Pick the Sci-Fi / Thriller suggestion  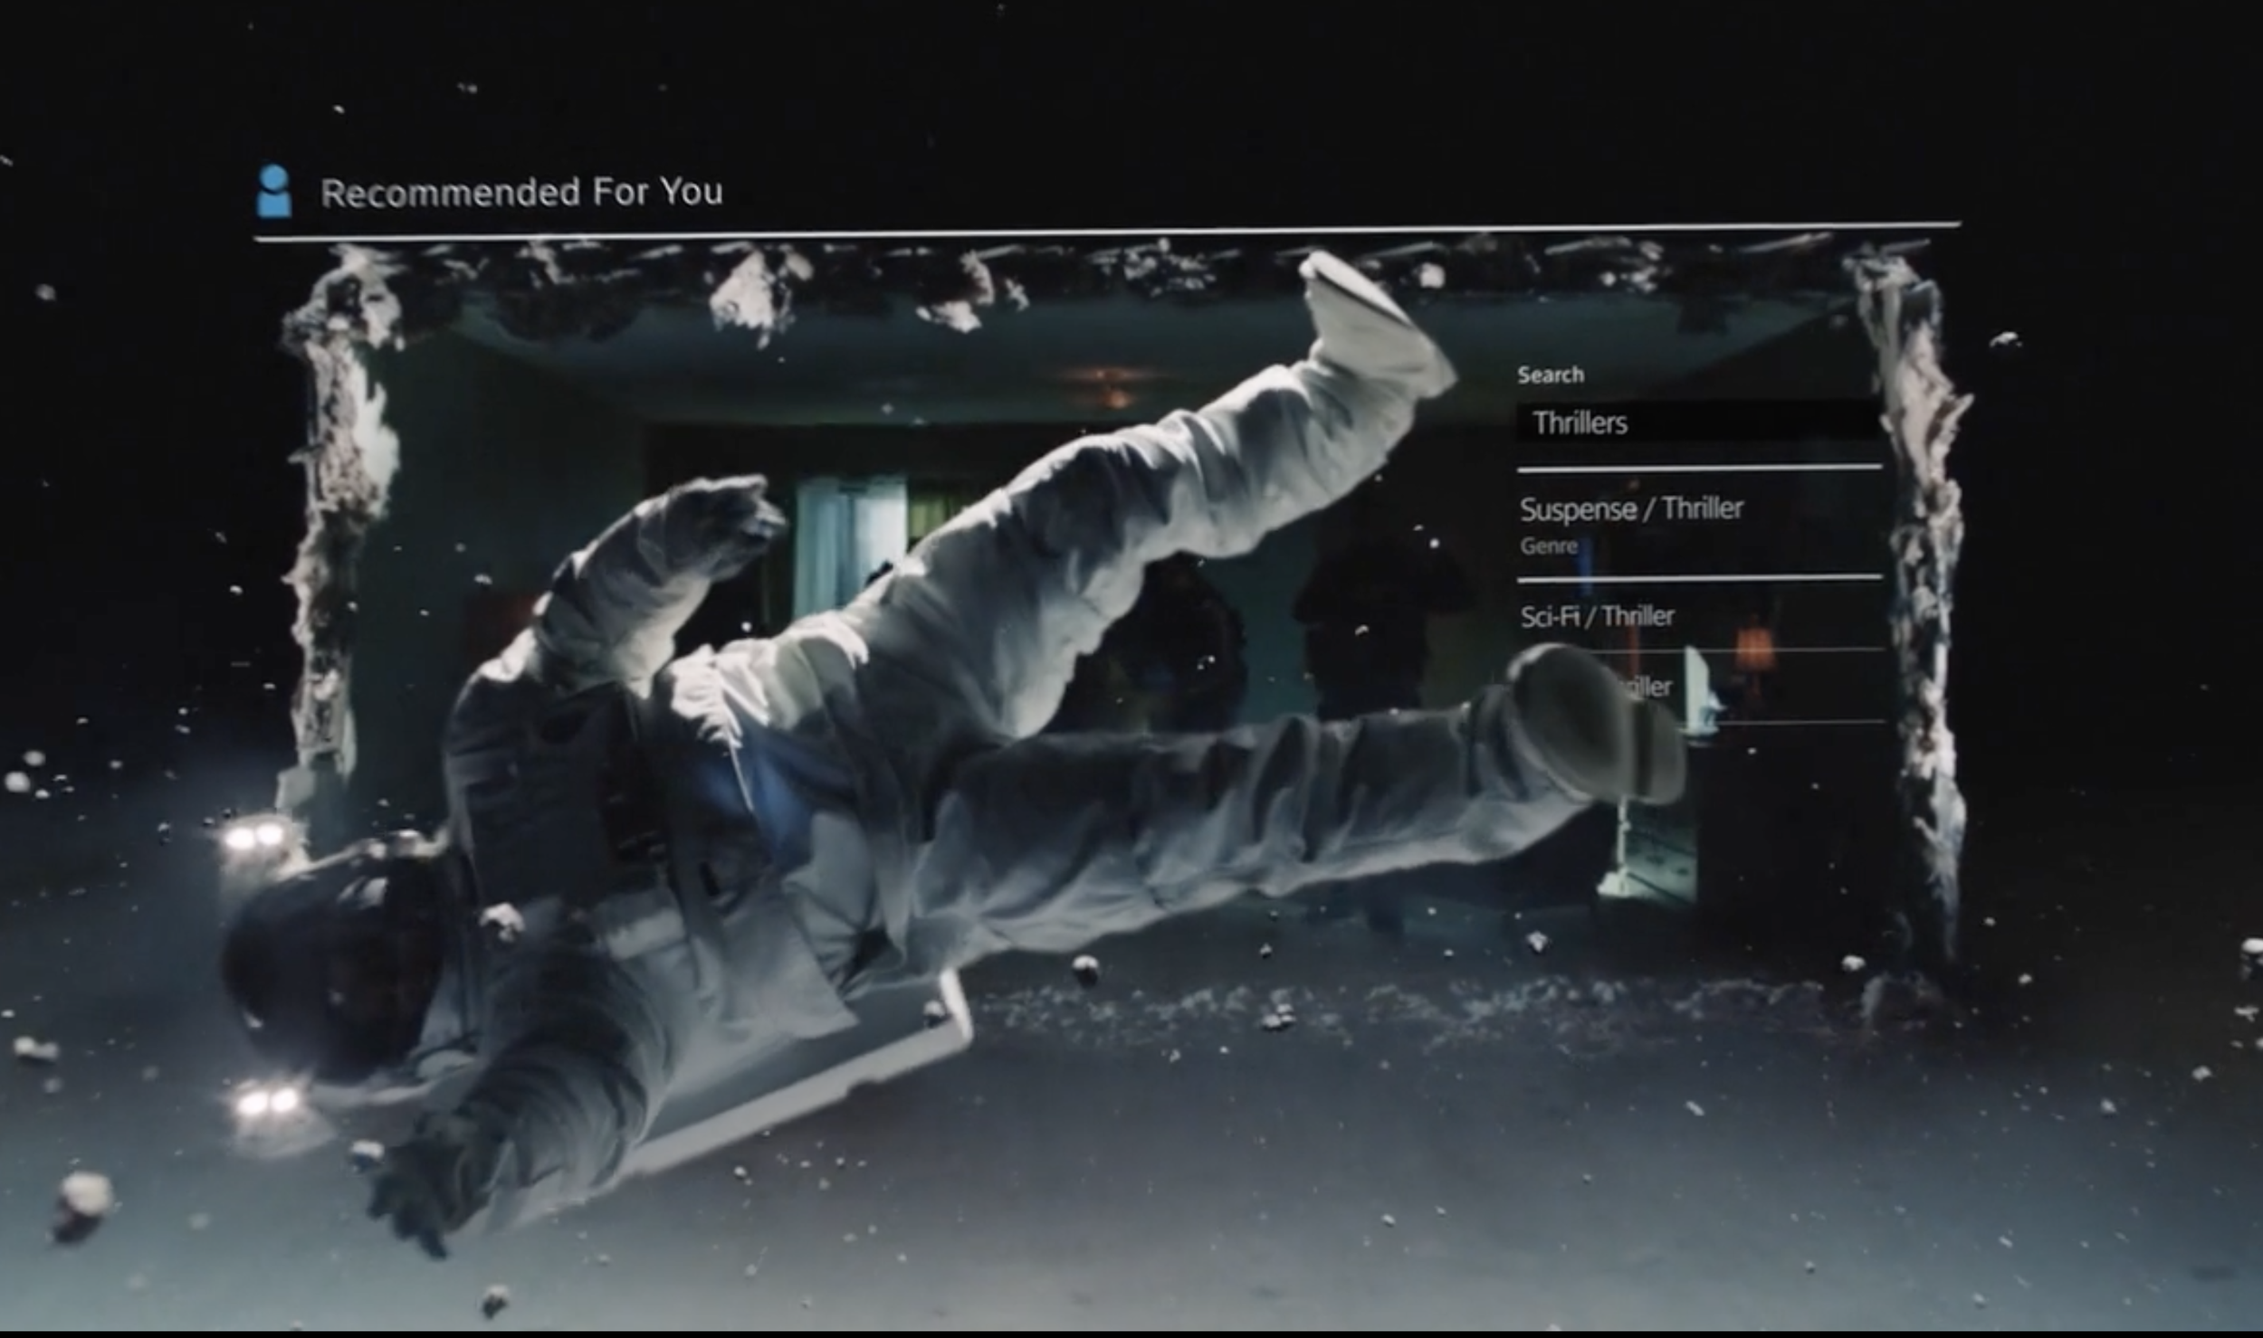(1598, 617)
